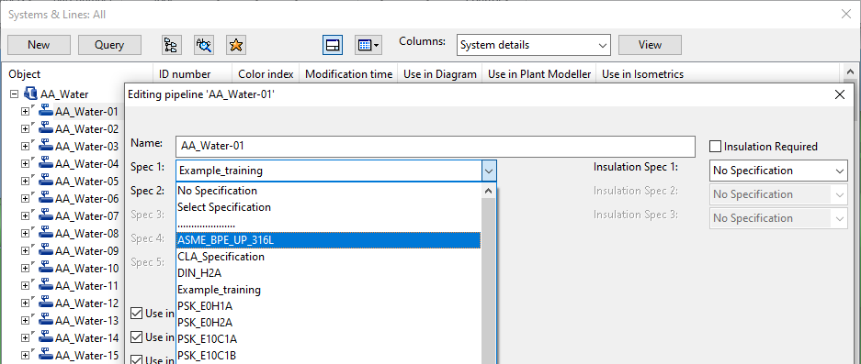Click the Name input field

(435, 147)
